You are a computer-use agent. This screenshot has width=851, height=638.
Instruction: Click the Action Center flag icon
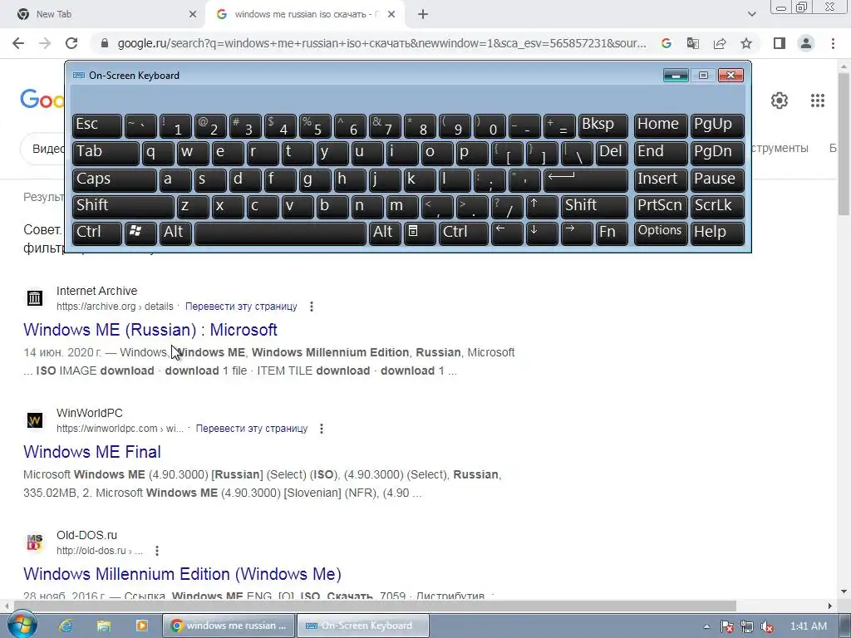pyautogui.click(x=726, y=626)
